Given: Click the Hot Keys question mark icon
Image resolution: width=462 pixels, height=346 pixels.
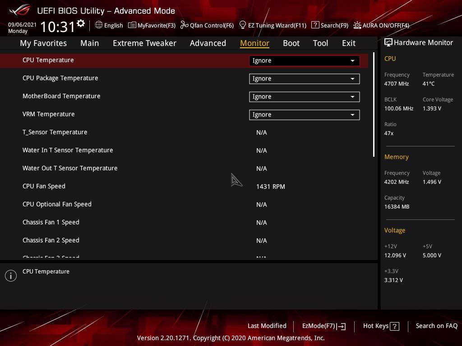Looking at the screenshot, I should [394, 326].
